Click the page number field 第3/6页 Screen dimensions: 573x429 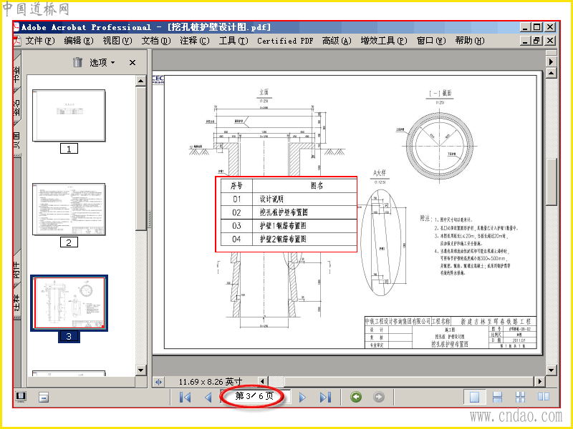[x=255, y=396]
